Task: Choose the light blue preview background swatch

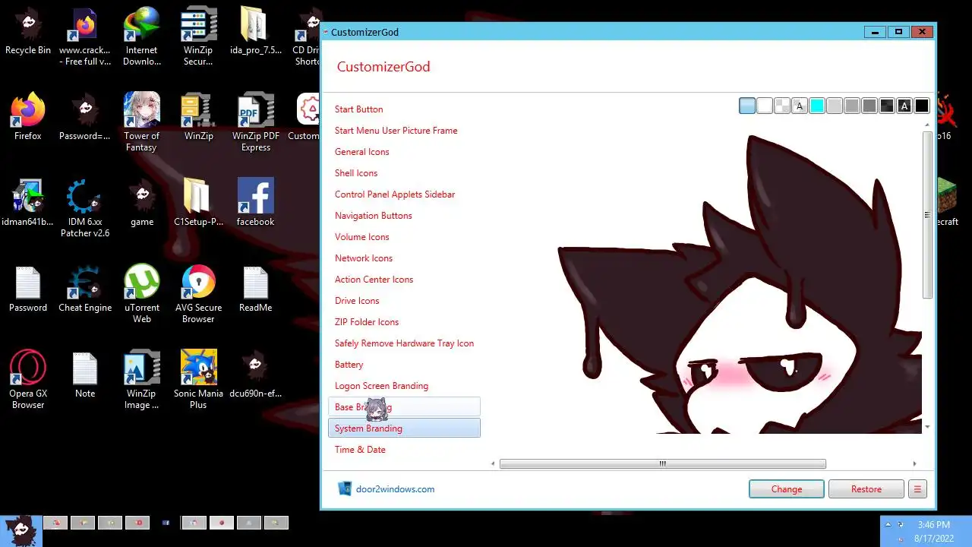Action: click(747, 106)
